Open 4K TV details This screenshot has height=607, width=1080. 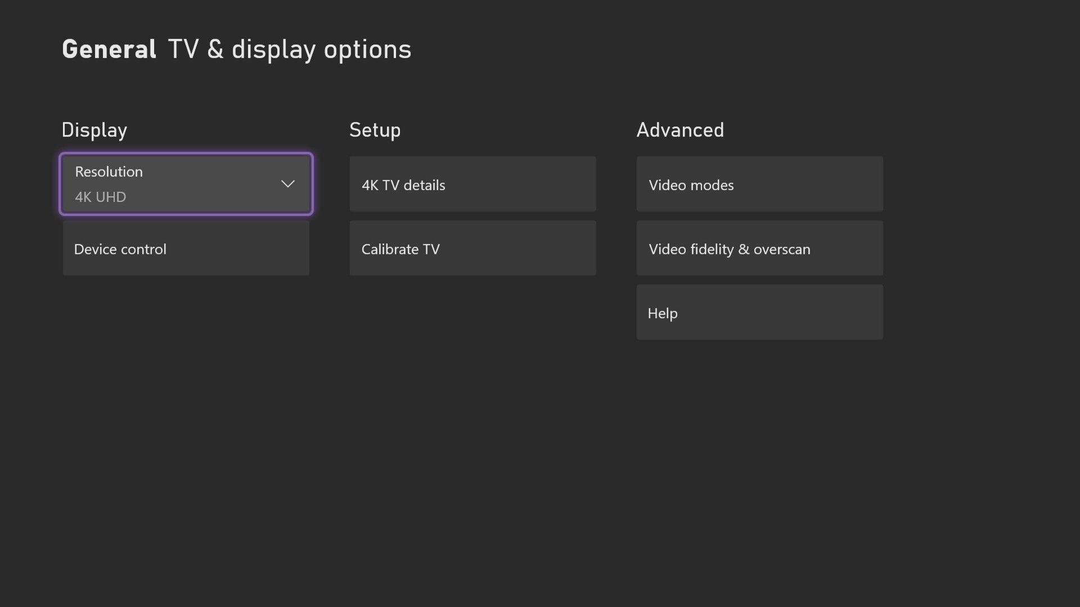point(472,184)
